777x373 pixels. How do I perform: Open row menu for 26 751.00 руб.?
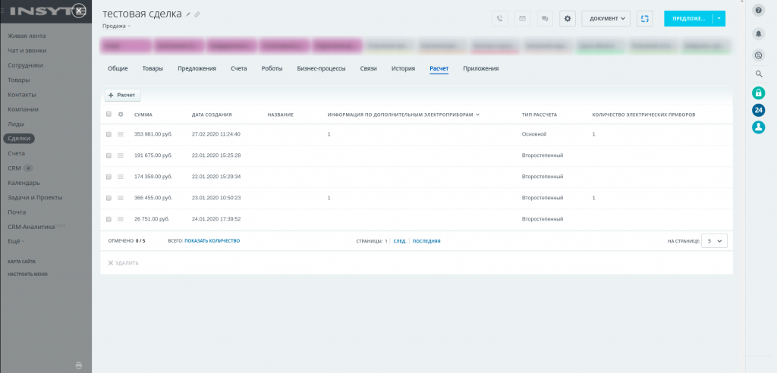click(121, 219)
